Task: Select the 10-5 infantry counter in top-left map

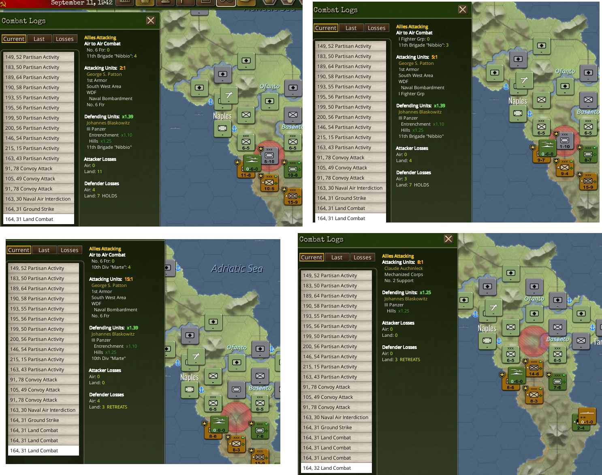Action: click(x=269, y=183)
